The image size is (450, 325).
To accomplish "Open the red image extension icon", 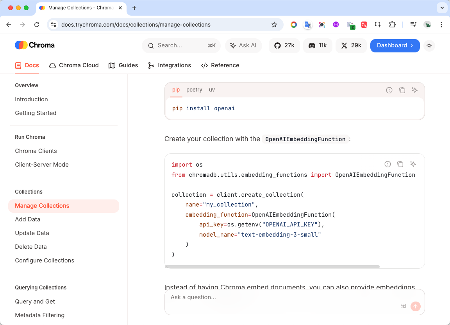I will point(364,25).
